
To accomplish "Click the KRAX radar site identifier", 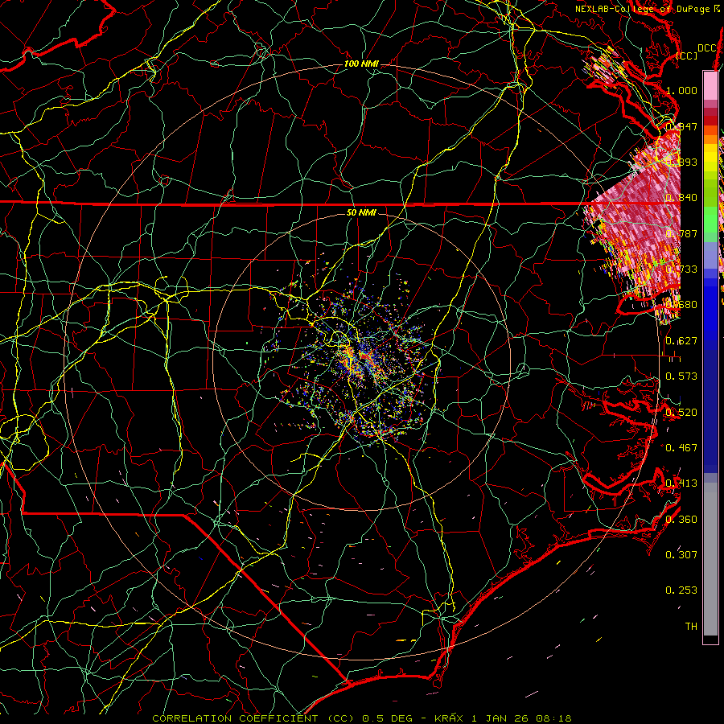I will 449,718.
